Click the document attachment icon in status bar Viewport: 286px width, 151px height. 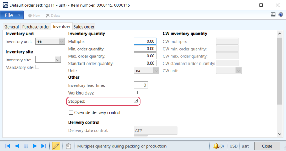point(68,146)
